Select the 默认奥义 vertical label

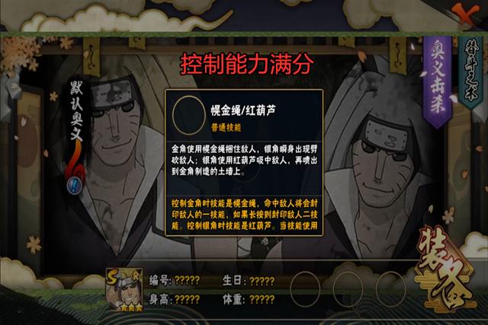[76, 110]
